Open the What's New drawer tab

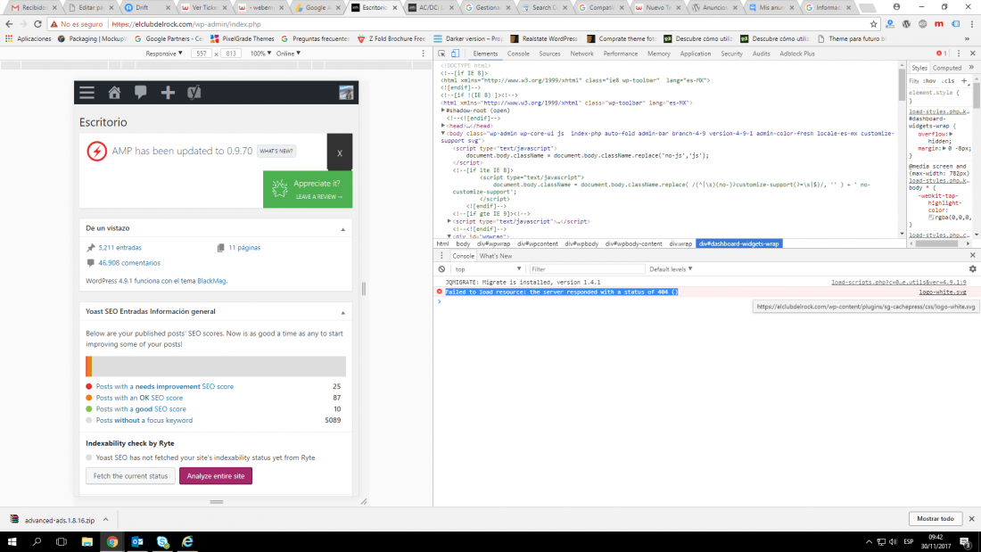click(x=496, y=256)
